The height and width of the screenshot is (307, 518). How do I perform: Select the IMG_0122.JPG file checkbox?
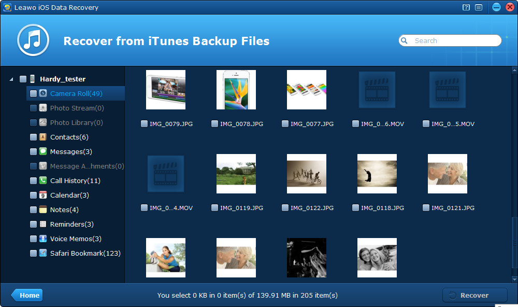tap(285, 208)
